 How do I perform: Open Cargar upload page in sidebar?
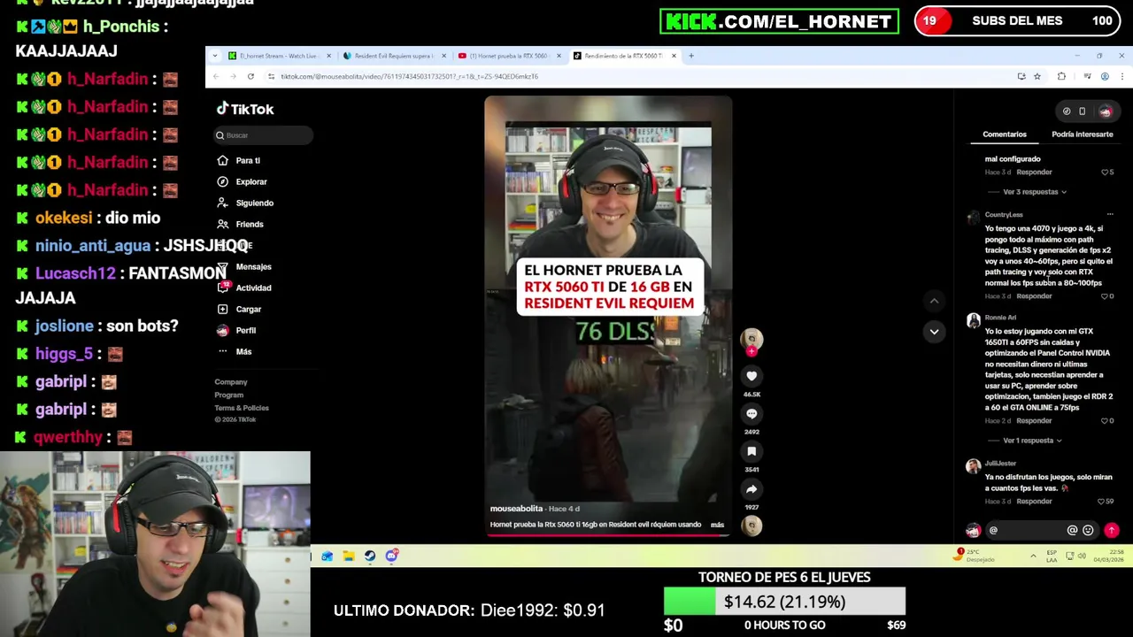pyautogui.click(x=240, y=309)
